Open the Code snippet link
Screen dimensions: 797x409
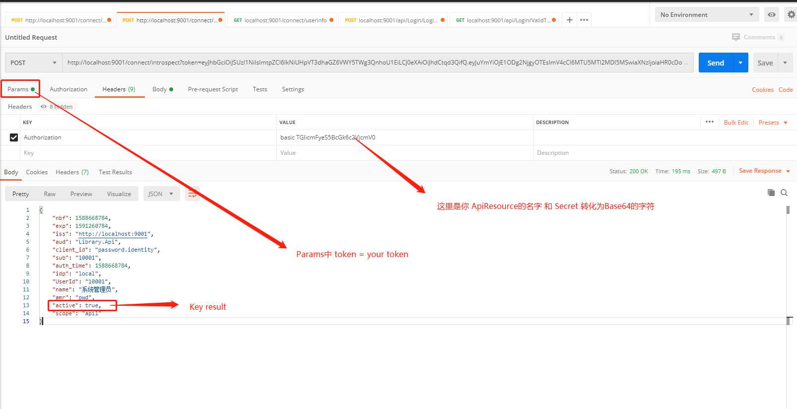786,90
